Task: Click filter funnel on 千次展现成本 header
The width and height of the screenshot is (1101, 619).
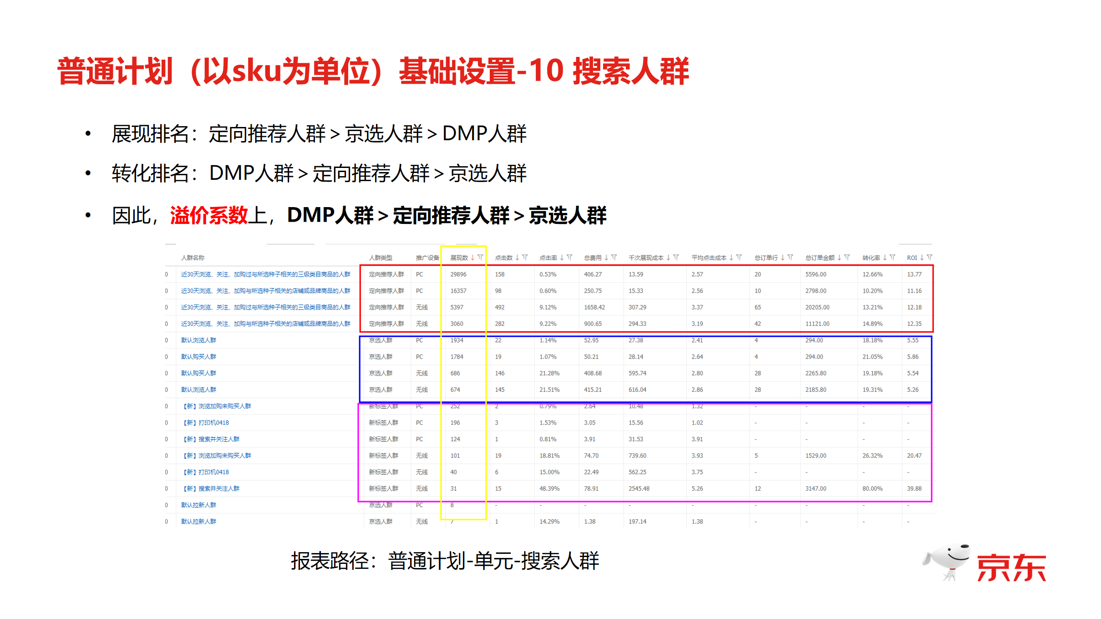Action: coord(676,258)
